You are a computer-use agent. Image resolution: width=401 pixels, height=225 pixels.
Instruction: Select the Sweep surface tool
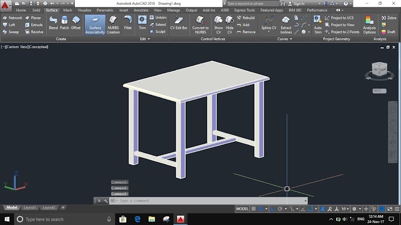pos(11,32)
